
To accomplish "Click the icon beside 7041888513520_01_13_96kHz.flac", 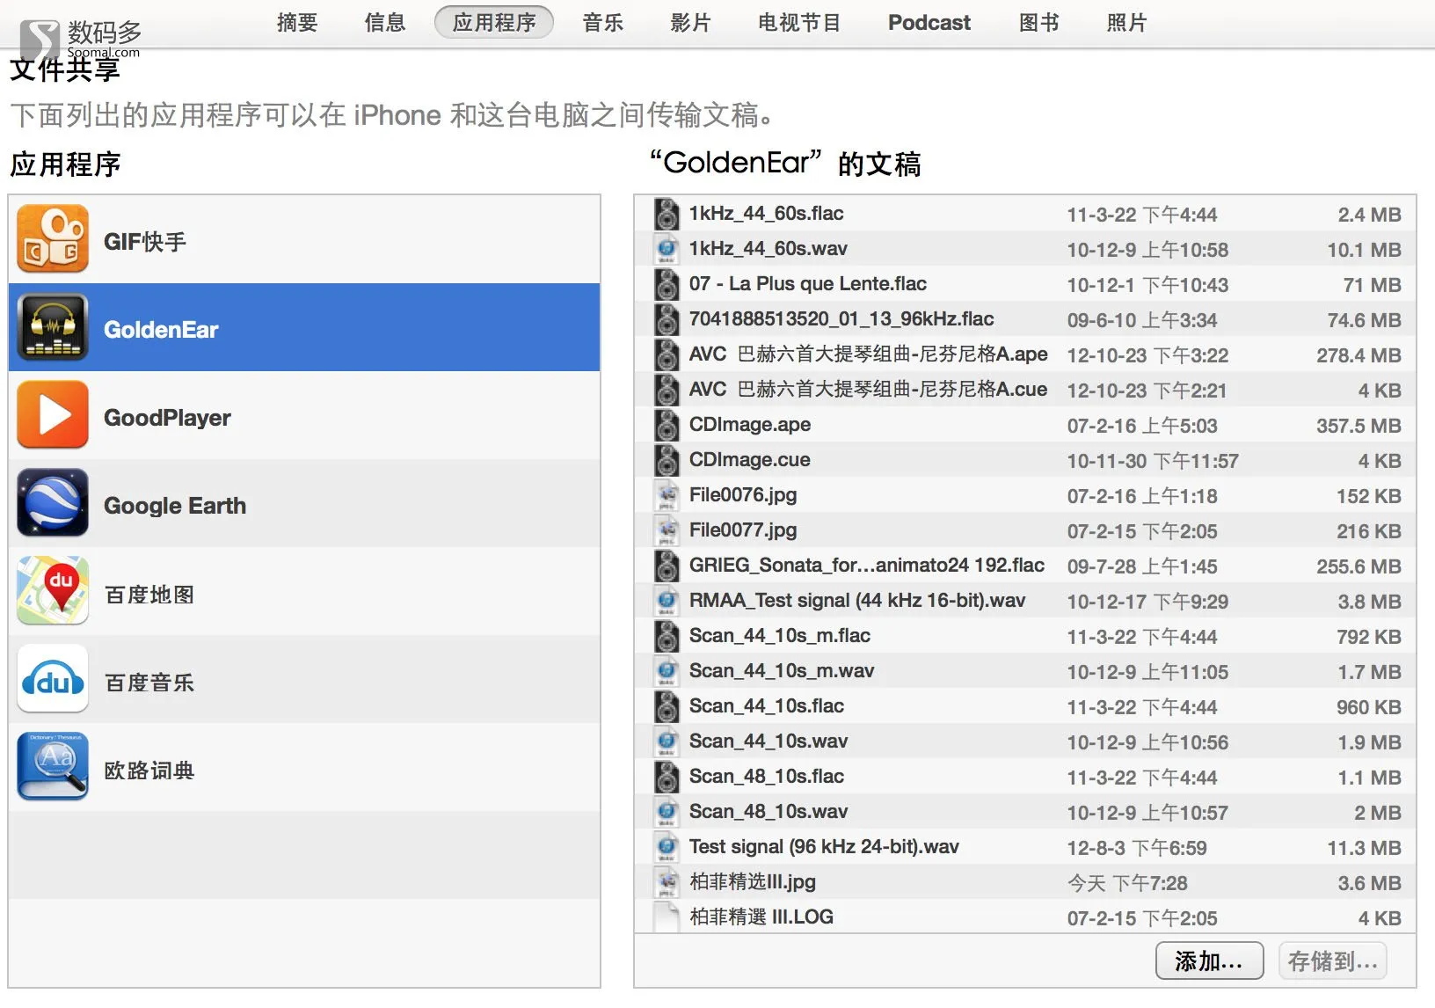I will tap(667, 319).
